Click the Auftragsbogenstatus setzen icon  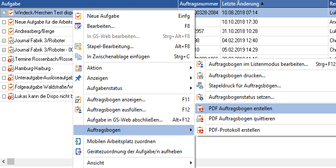(200, 97)
